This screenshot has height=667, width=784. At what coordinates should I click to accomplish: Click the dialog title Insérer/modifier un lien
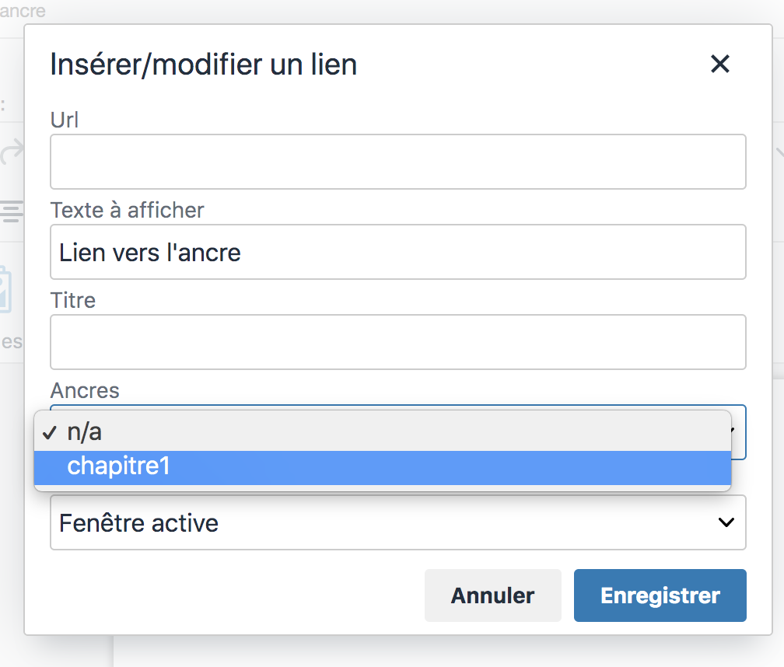click(204, 65)
